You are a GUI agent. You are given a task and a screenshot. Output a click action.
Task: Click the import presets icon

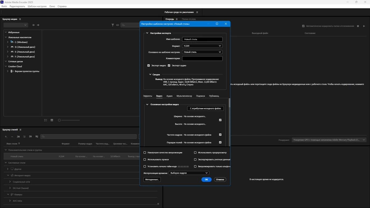pyautogui.click(x=31, y=137)
